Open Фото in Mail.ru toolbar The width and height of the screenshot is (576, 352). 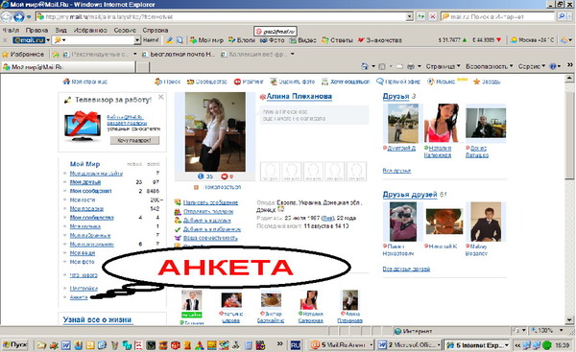[273, 40]
